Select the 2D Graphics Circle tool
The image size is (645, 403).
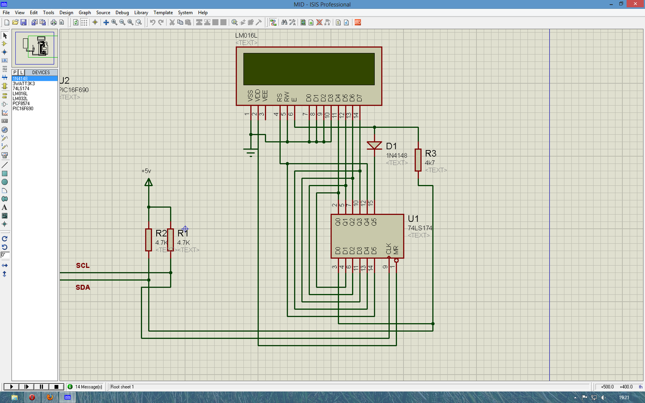(5, 182)
